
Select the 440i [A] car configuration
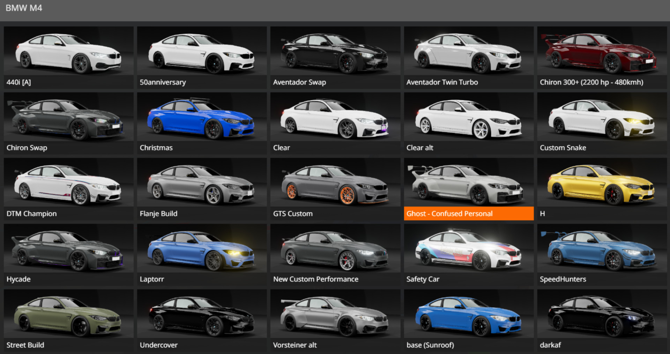coord(68,58)
